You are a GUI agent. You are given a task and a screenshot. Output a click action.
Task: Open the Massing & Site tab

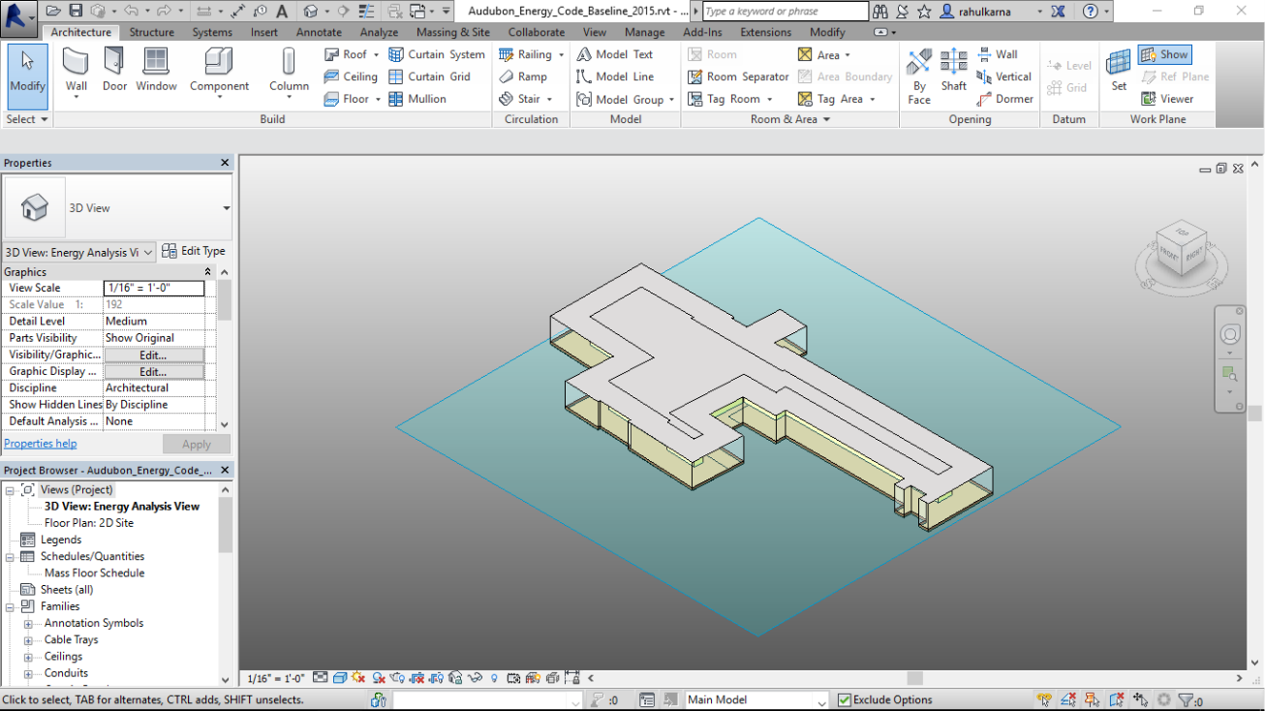(x=452, y=32)
